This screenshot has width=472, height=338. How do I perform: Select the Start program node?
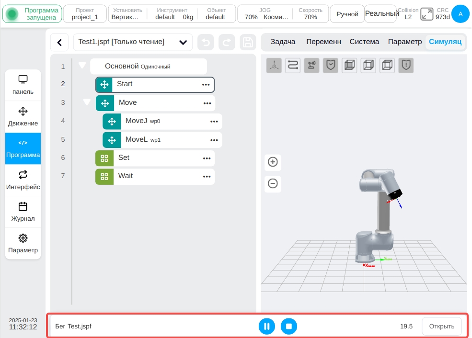[155, 84]
